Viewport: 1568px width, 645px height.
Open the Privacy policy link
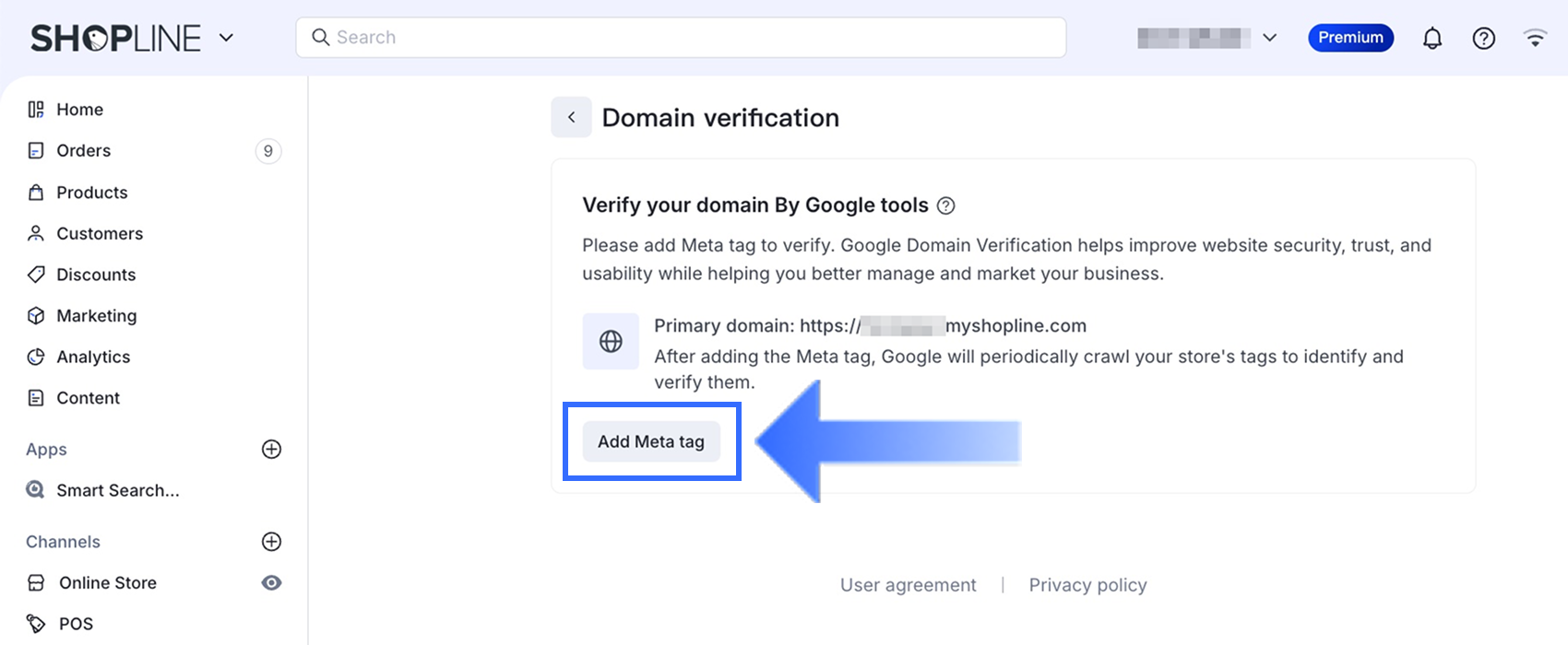click(x=1087, y=585)
